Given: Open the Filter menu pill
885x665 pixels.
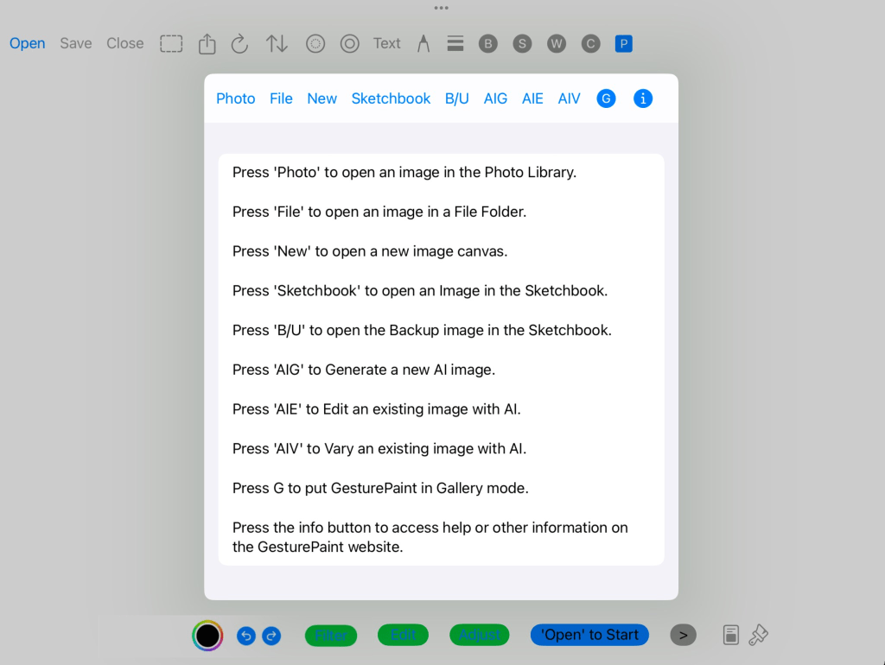Looking at the screenshot, I should pos(331,636).
